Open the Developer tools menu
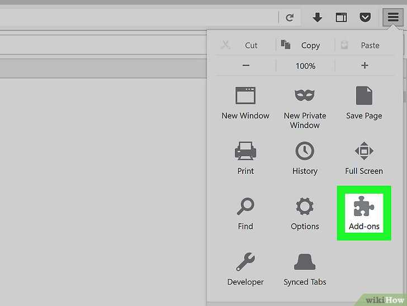 [x=245, y=270]
